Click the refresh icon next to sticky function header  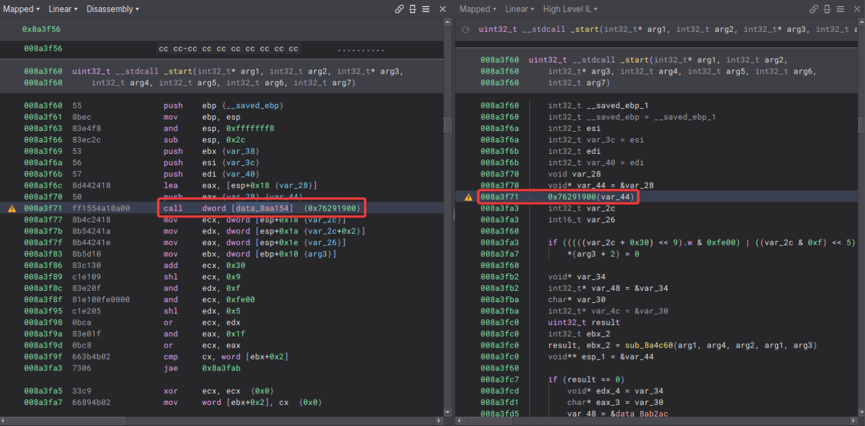tap(466, 29)
